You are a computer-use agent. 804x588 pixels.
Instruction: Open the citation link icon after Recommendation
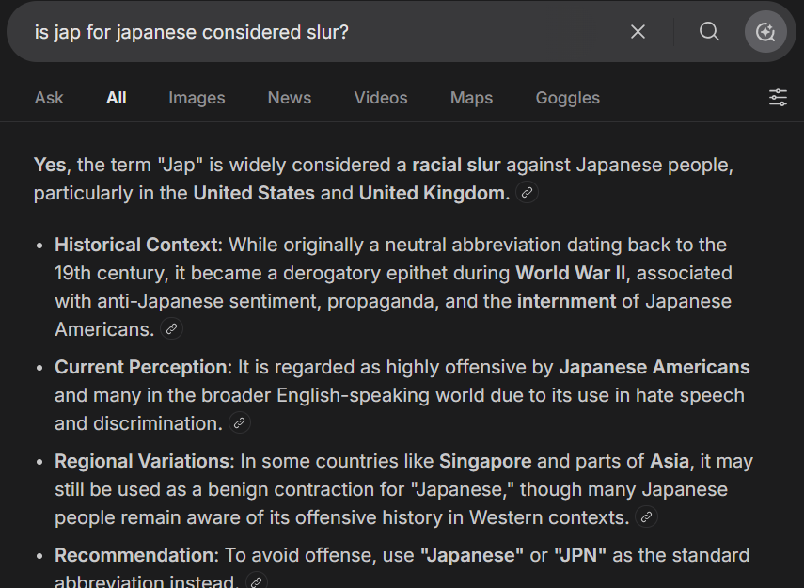tap(257, 581)
